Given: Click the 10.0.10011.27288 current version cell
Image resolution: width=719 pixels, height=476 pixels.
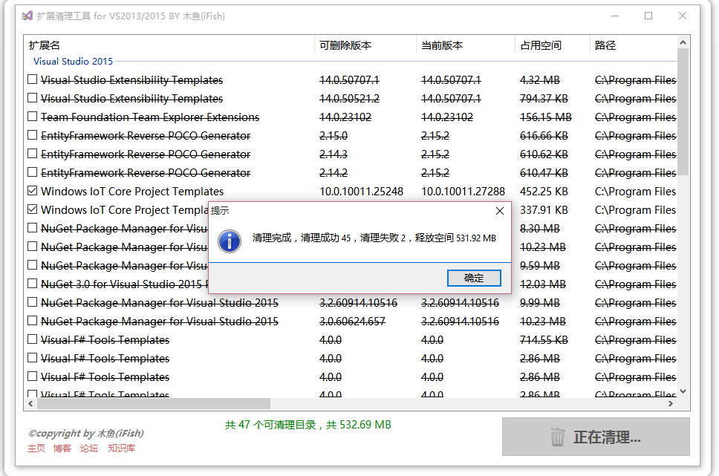Looking at the screenshot, I should [463, 192].
